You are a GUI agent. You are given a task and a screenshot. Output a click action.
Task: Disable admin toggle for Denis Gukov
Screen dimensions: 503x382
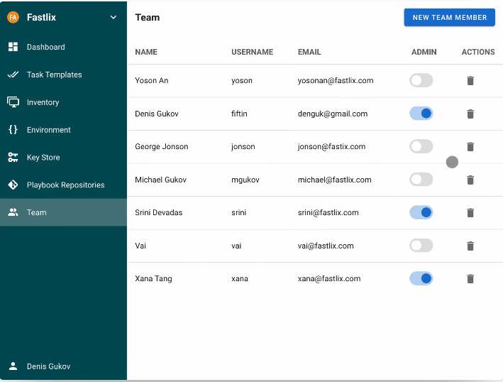pos(421,114)
